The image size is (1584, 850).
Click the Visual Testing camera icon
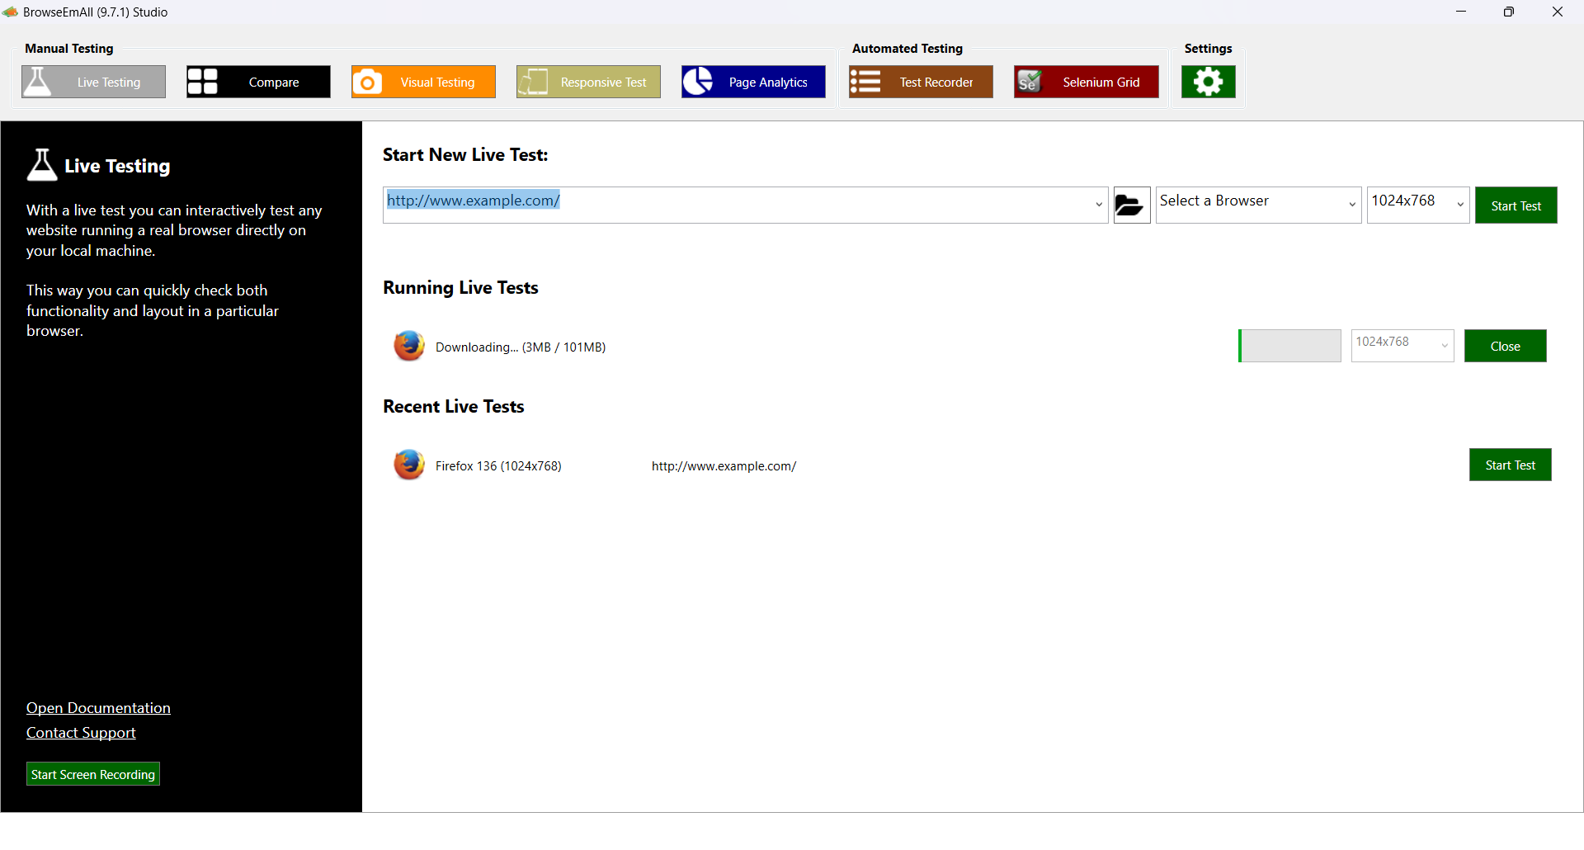coord(367,82)
